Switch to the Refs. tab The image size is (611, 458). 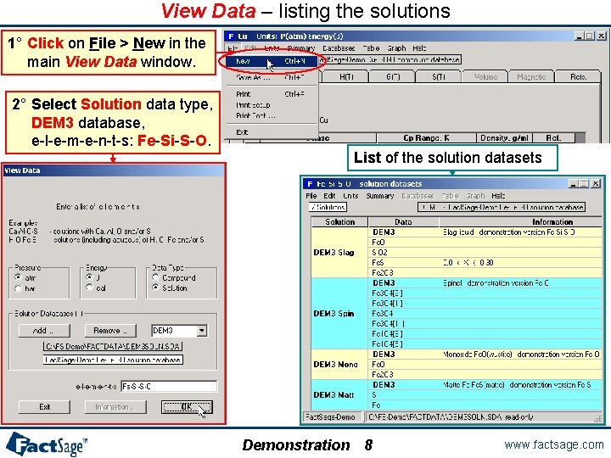click(x=578, y=76)
